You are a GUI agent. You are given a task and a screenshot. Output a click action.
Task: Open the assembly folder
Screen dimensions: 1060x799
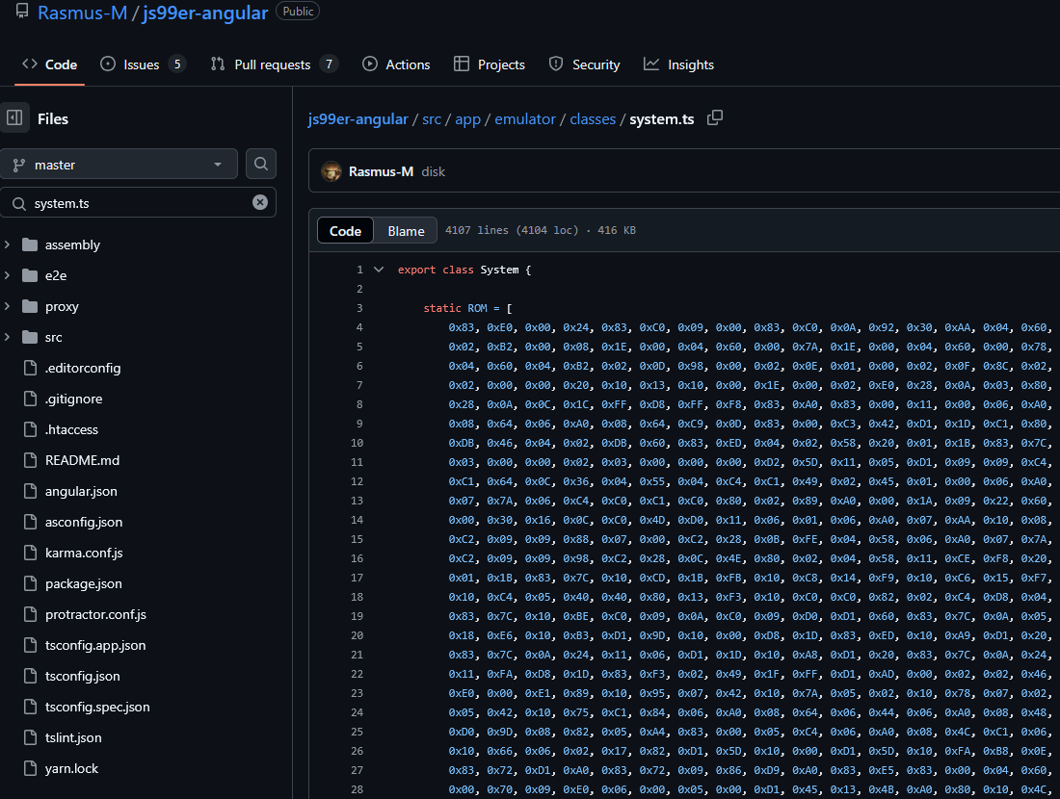72,245
